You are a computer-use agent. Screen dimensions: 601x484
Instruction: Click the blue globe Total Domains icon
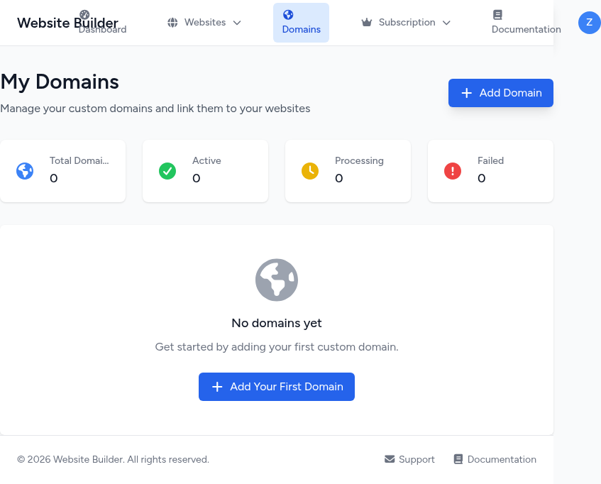click(x=25, y=171)
